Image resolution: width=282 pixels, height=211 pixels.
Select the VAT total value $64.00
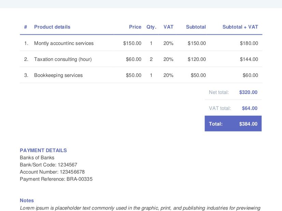[x=250, y=108]
